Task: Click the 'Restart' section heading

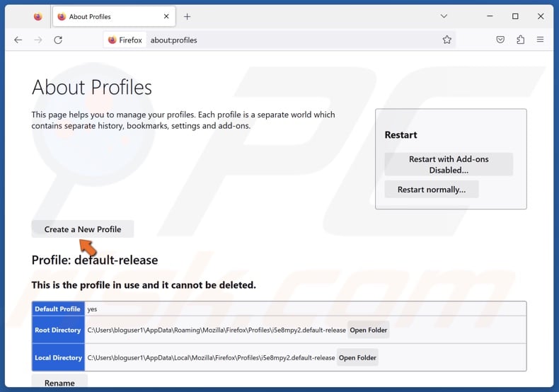Action: point(400,134)
